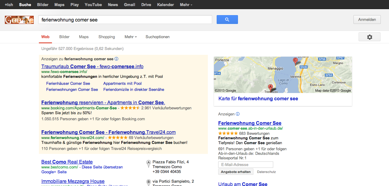Click the Google doodle logo
The height and width of the screenshot is (186, 389).
(19, 20)
